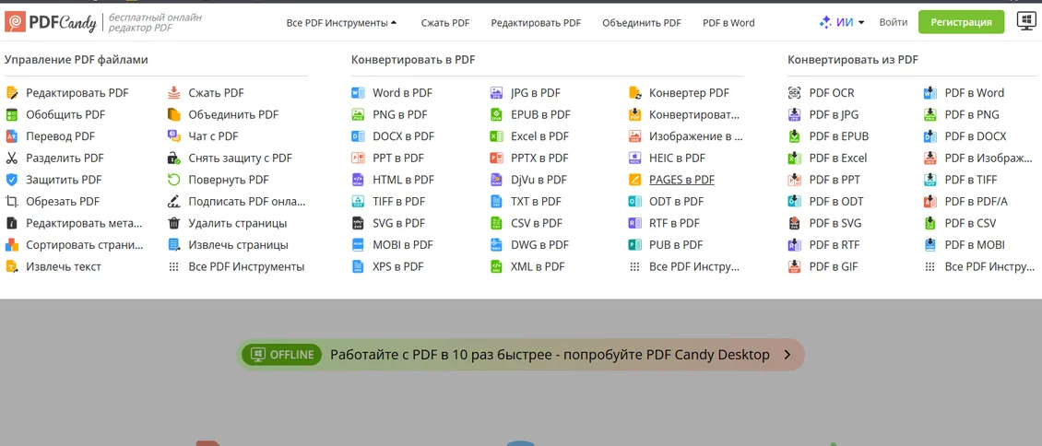Click the PDF Candy logo
Image resolution: width=1042 pixels, height=446 pixels.
point(51,22)
